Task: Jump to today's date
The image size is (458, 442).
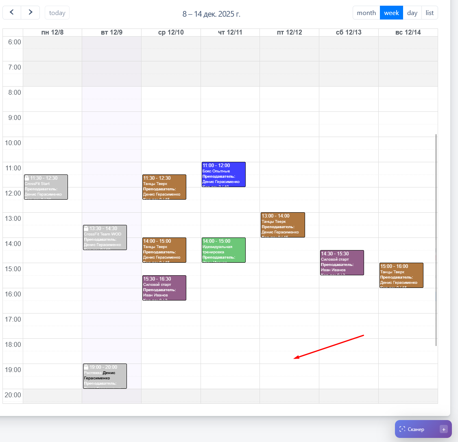Action: [x=57, y=13]
